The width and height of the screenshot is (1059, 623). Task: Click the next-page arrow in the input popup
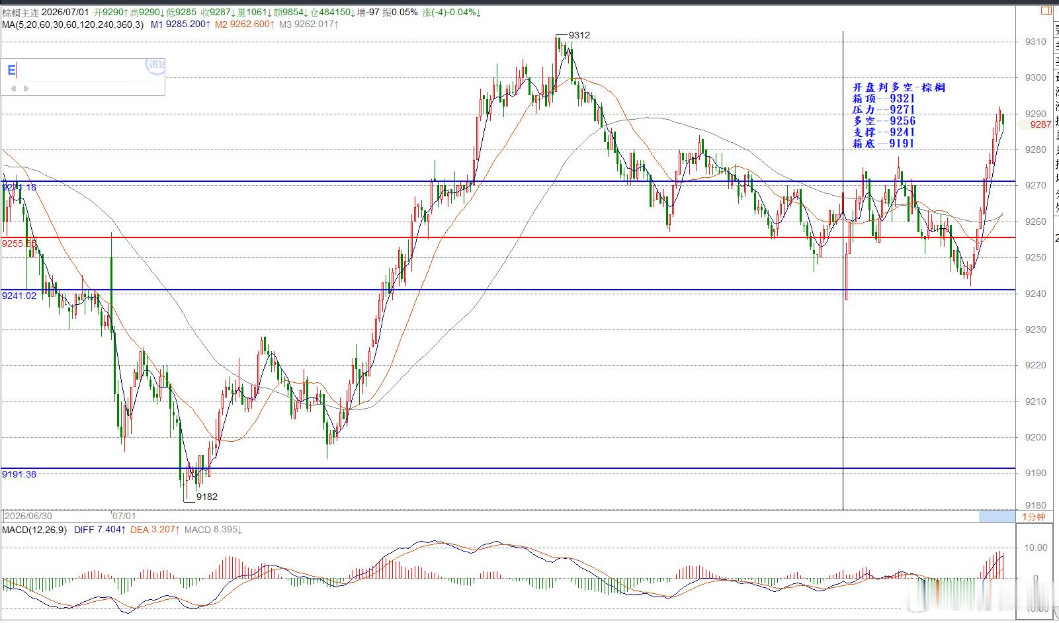(26, 88)
